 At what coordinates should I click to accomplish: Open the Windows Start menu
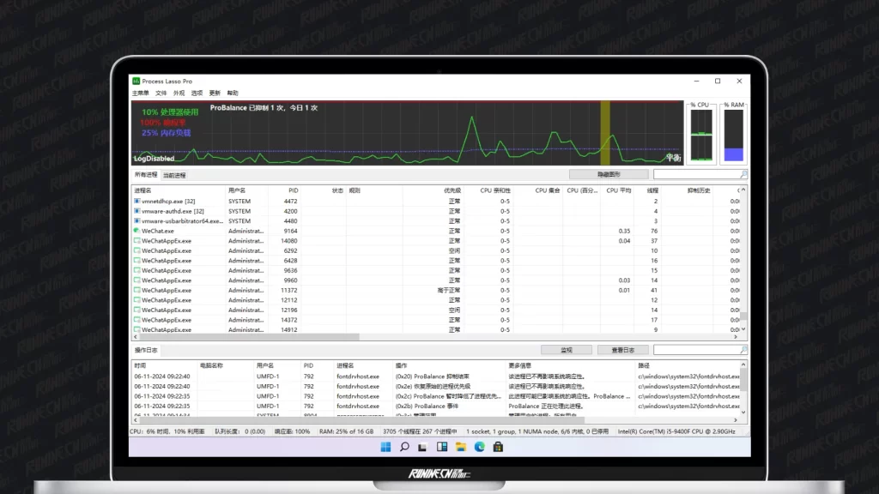point(385,447)
